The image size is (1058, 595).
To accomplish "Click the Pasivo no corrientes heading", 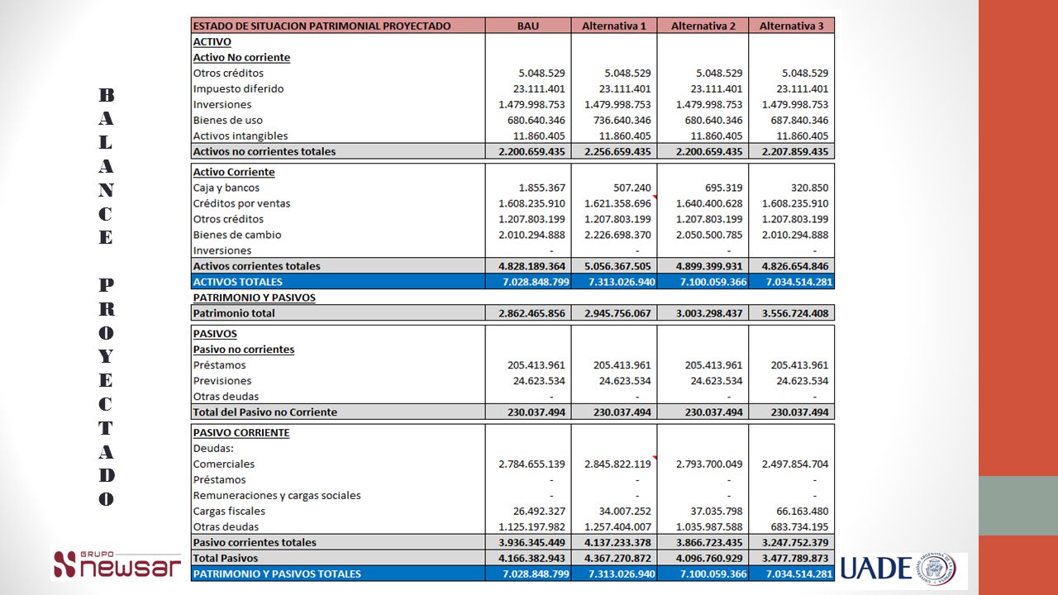I will [x=243, y=350].
